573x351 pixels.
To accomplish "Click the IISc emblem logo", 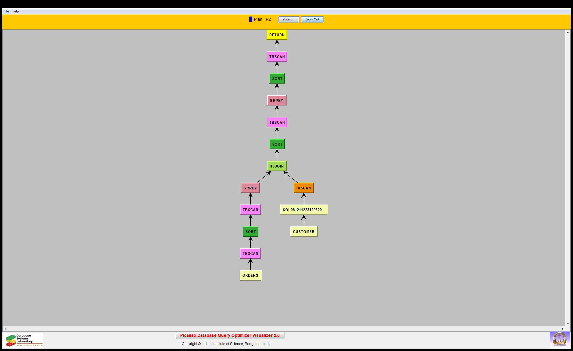I will click(x=559, y=339).
